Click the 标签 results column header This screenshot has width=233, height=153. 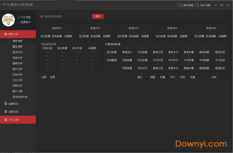pyautogui.click(x=183, y=77)
